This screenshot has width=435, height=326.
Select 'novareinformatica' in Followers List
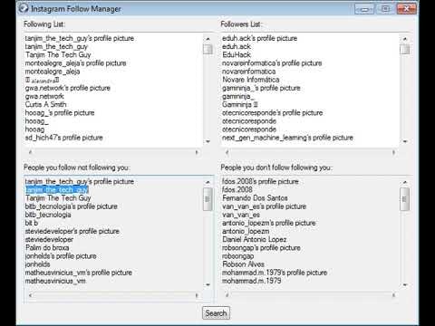tap(249, 72)
